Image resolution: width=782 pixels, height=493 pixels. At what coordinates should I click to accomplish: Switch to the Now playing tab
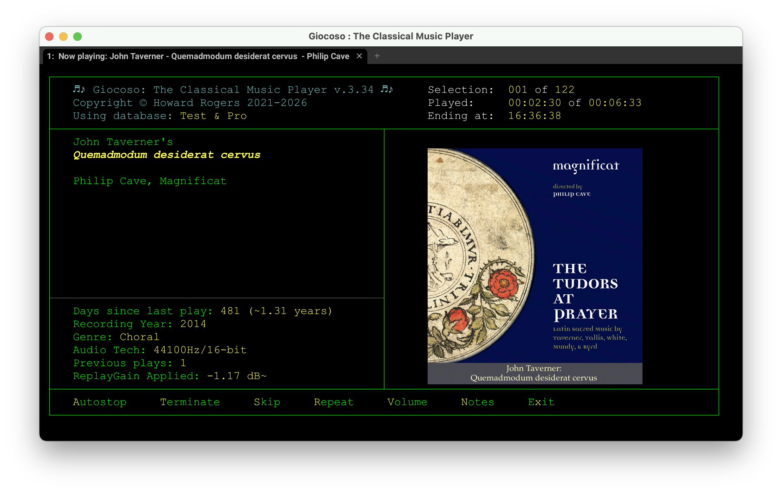click(x=197, y=56)
